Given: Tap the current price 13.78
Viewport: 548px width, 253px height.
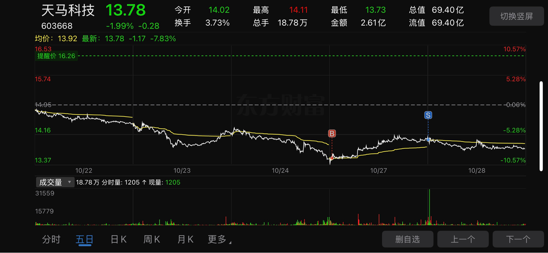Looking at the screenshot, I should coord(125,10).
